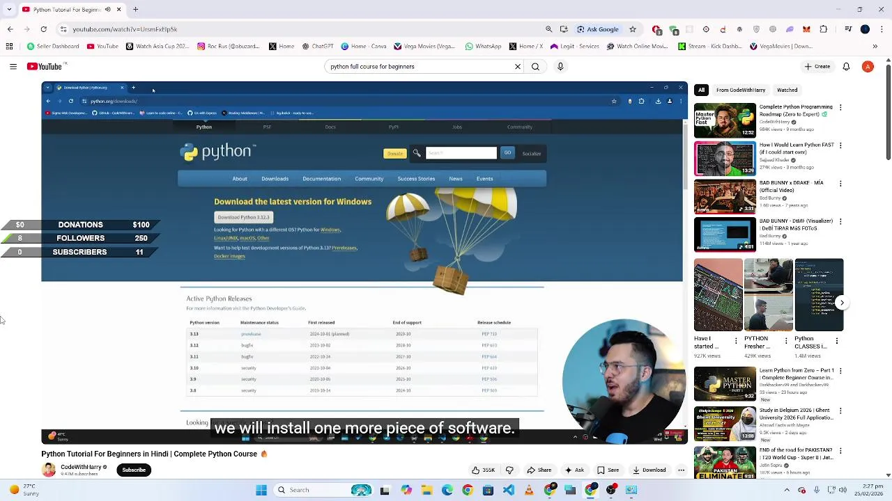Image resolution: width=892 pixels, height=501 pixels.
Task: Open Complete Python Programming Roadmap thumbnail
Action: (x=725, y=121)
